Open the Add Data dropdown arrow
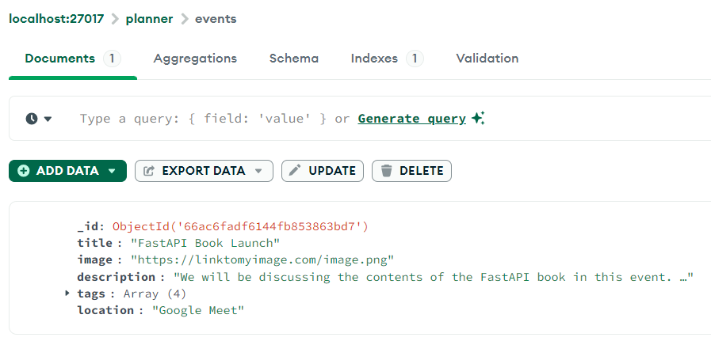 [x=112, y=171]
